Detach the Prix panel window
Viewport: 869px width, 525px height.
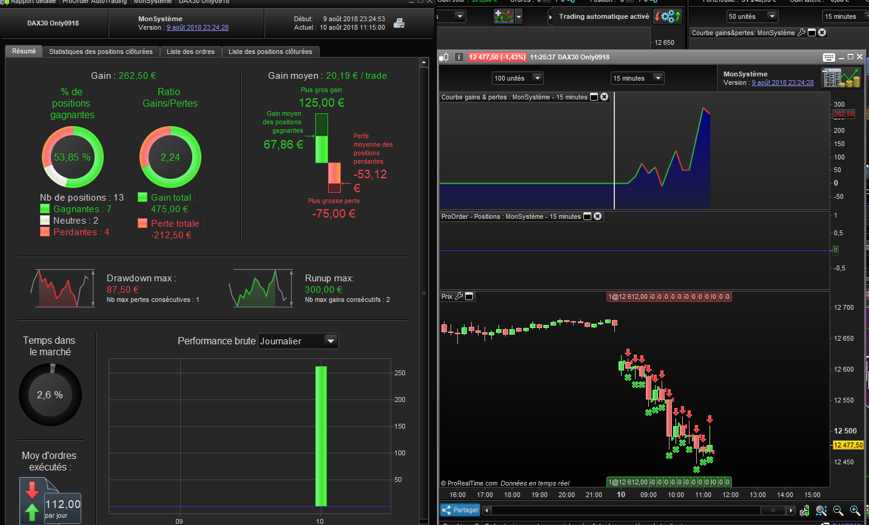pos(469,296)
